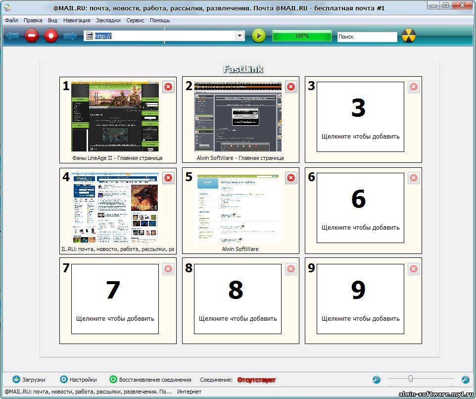Click the page icon in the address bar

click(x=90, y=36)
